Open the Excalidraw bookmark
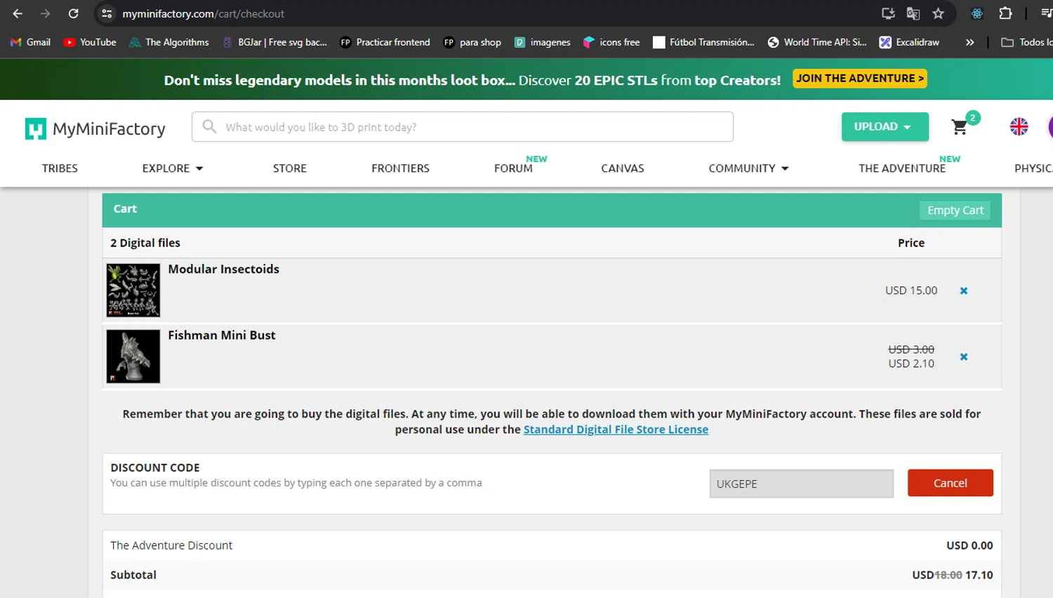Screen dimensions: 1053x598 909,42
